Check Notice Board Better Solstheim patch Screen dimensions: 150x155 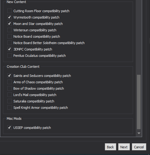tap(9, 43)
